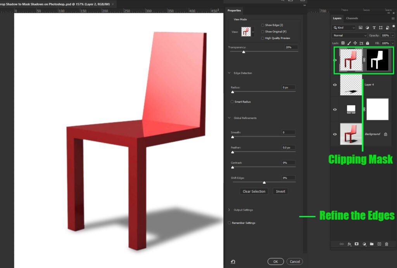Expand the Output Settings section
The image size is (397, 268).
click(x=229, y=210)
